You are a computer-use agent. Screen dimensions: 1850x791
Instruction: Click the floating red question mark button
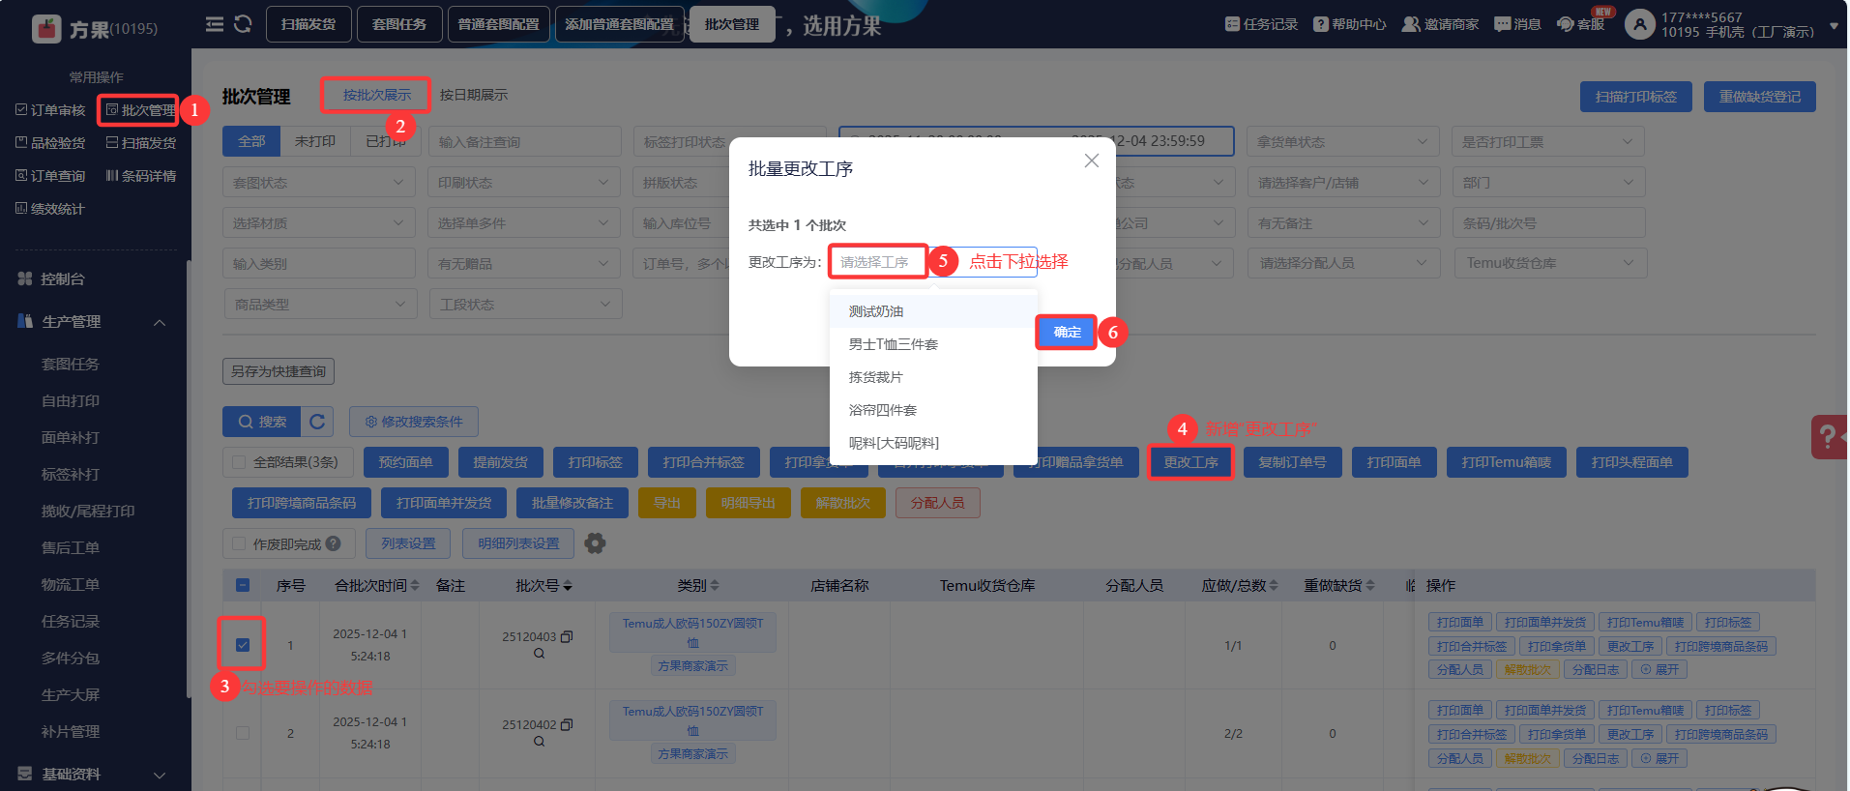(x=1829, y=437)
